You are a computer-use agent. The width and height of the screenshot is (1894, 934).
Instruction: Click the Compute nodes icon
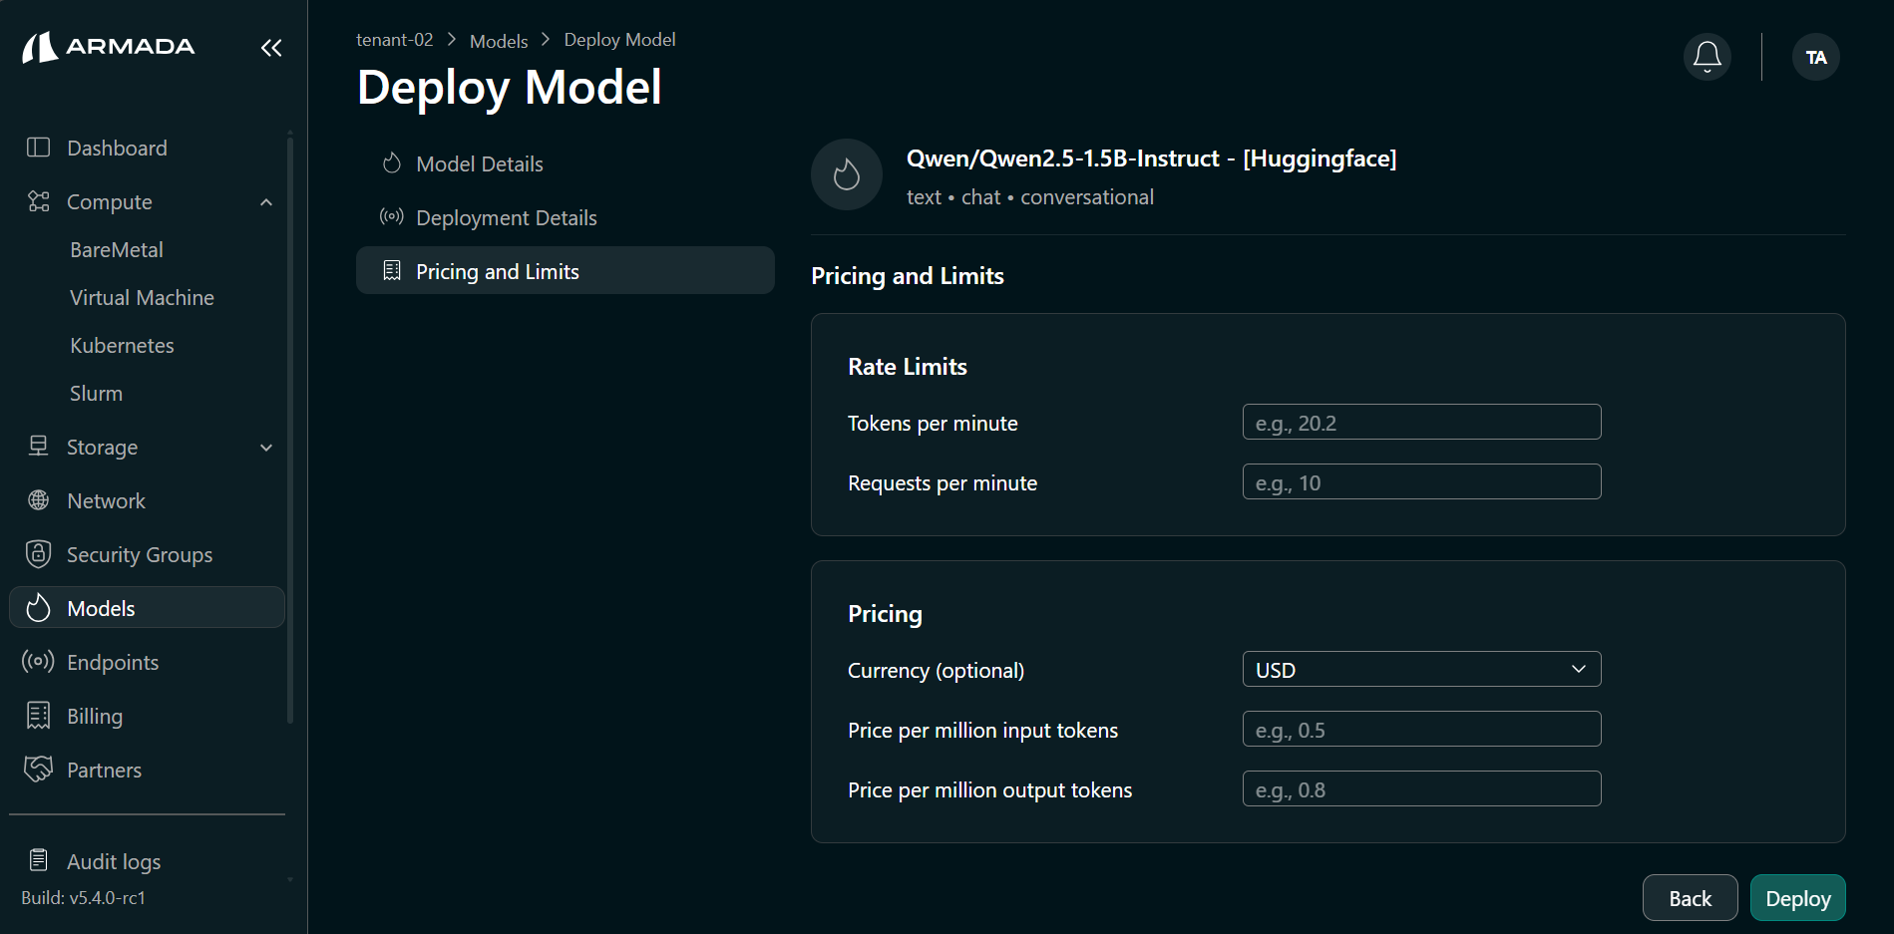point(38,201)
